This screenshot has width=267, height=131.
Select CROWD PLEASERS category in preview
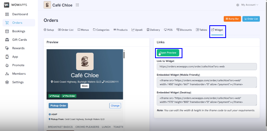87,127
